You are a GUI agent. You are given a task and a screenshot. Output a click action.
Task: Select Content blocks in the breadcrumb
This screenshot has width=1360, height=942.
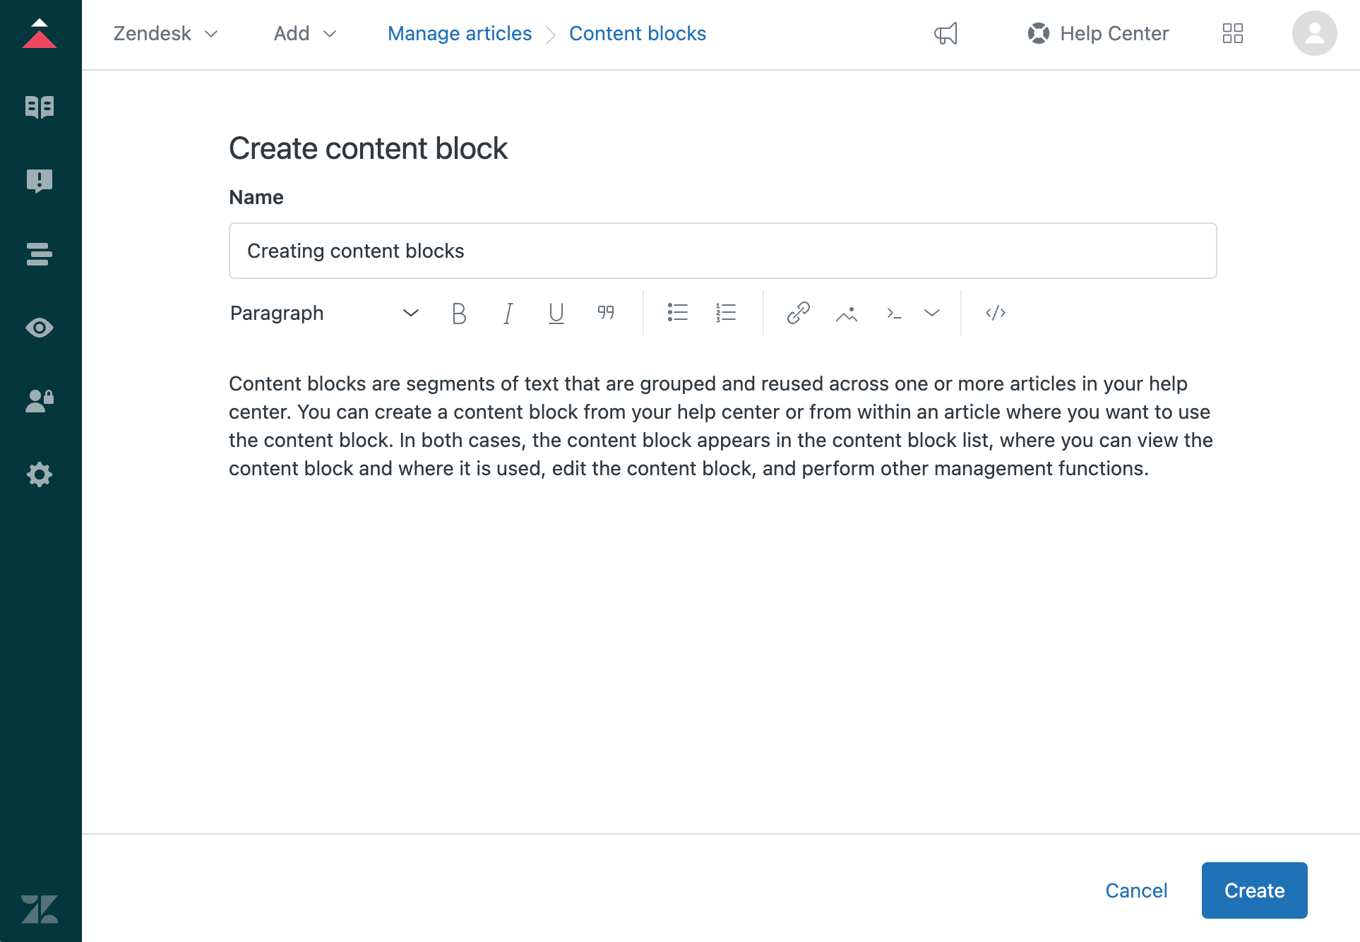[637, 33]
